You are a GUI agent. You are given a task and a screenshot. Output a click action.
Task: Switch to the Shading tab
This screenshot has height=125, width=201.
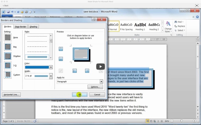pyautogui.click(x=33, y=27)
